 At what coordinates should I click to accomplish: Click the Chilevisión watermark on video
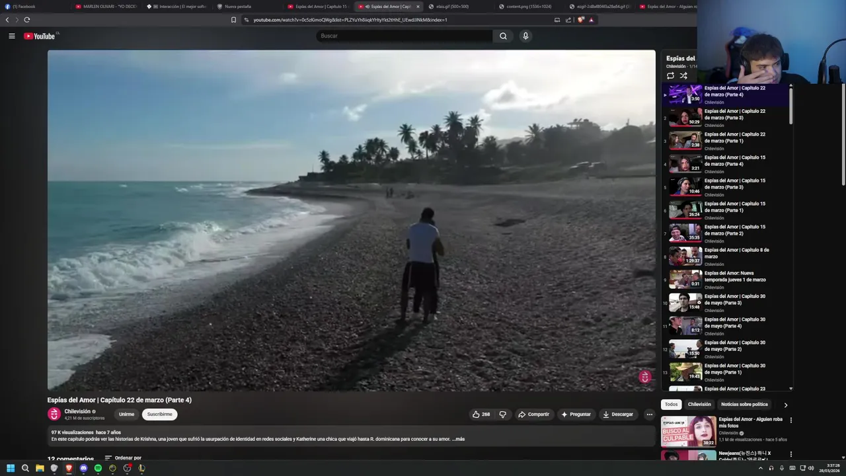pos(645,377)
